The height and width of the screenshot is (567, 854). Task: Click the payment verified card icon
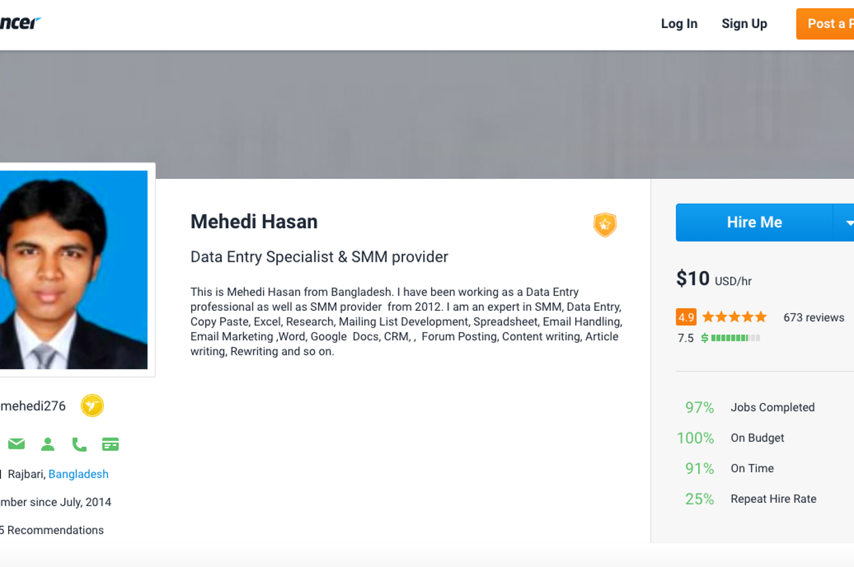click(111, 445)
